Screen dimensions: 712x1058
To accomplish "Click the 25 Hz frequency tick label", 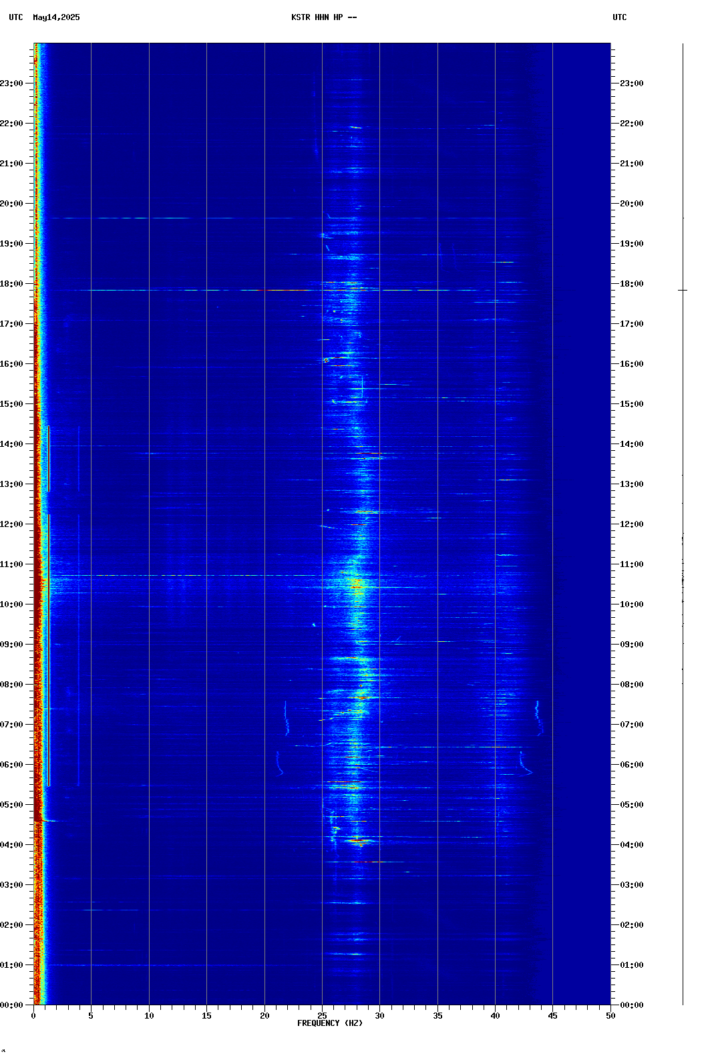I will (x=322, y=1016).
